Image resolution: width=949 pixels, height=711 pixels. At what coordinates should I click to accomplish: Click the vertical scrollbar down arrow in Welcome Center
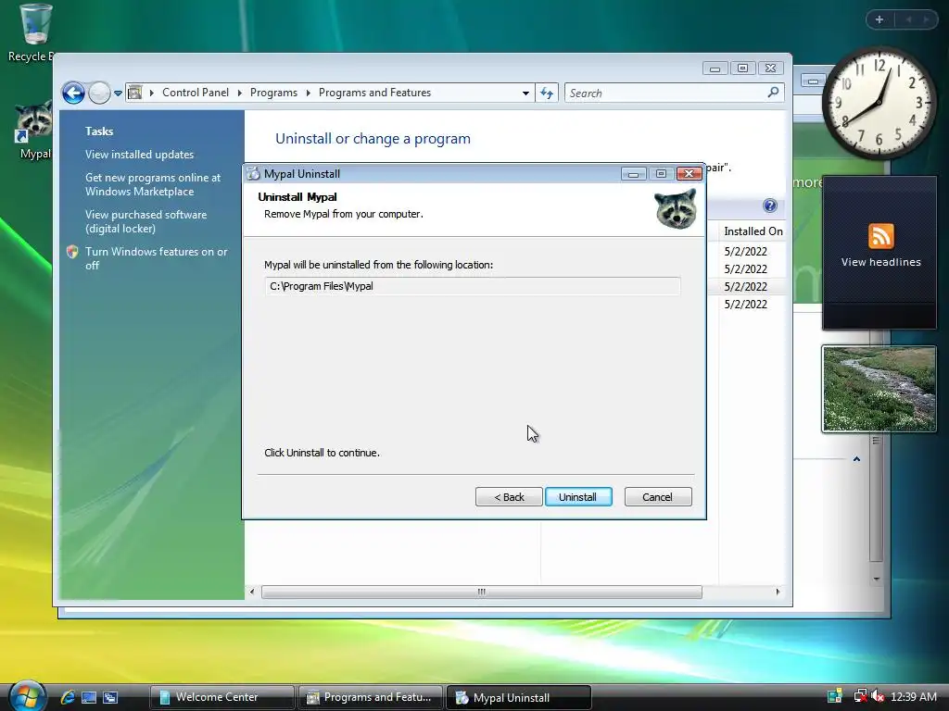tap(877, 580)
